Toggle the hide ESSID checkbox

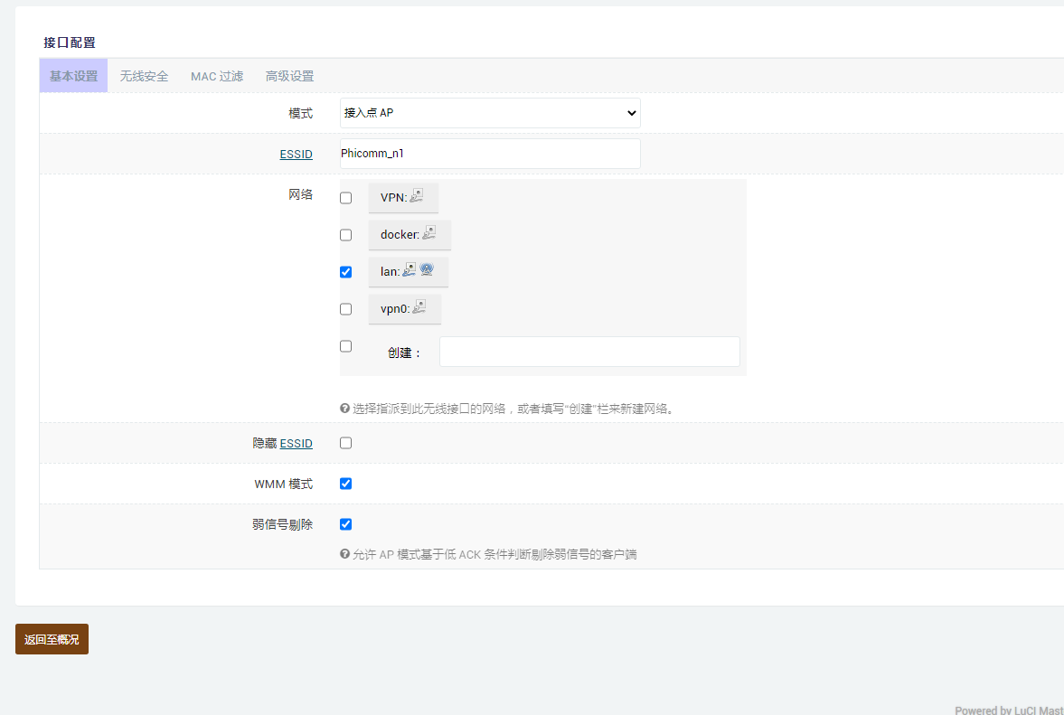[346, 443]
